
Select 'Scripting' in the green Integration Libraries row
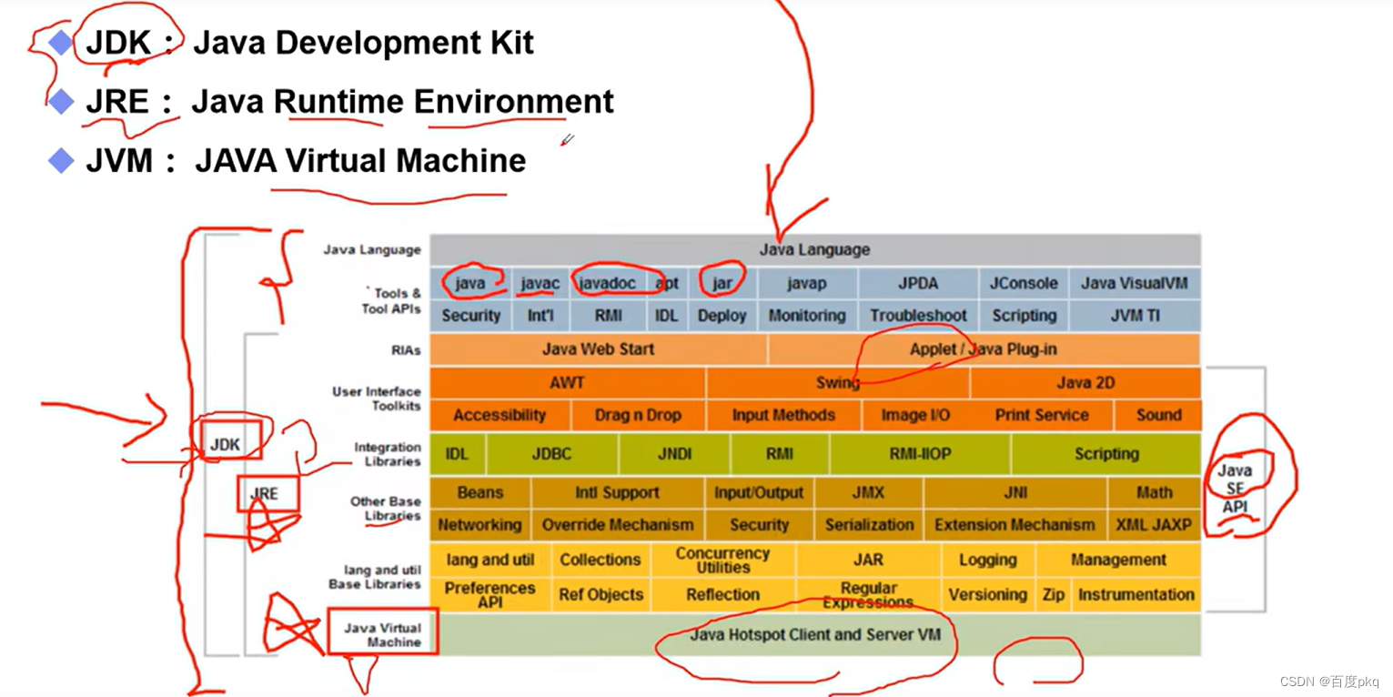1106,454
